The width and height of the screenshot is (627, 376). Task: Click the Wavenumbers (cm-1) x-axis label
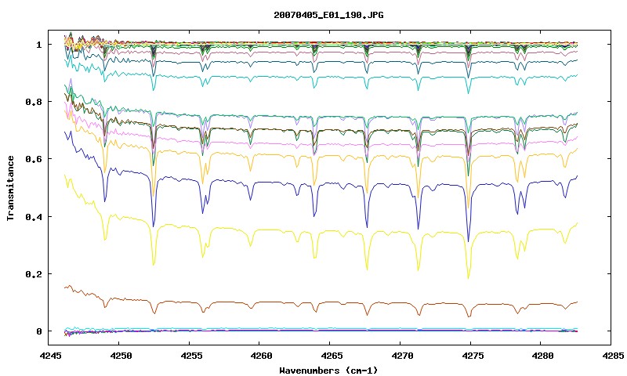328,371
